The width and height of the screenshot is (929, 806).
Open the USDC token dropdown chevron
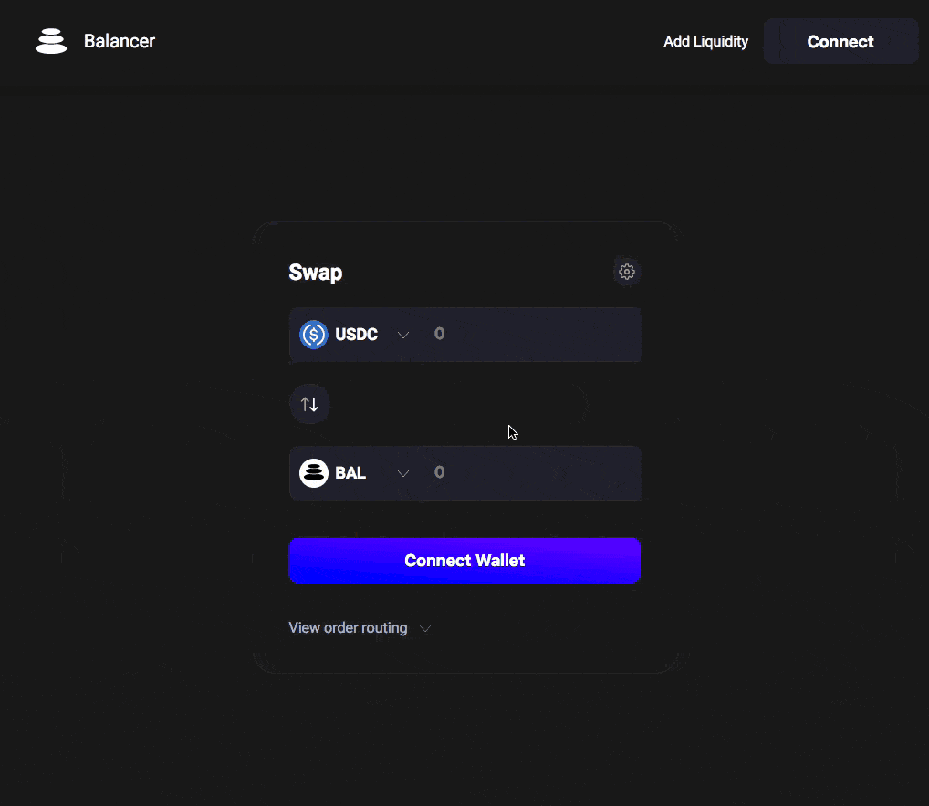pyautogui.click(x=402, y=335)
